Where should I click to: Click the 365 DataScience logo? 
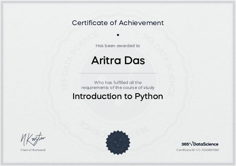[200, 144]
